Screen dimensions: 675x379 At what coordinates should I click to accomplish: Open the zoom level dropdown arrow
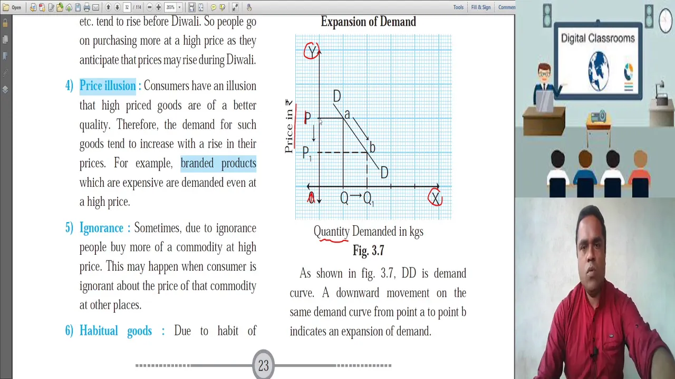179,7
